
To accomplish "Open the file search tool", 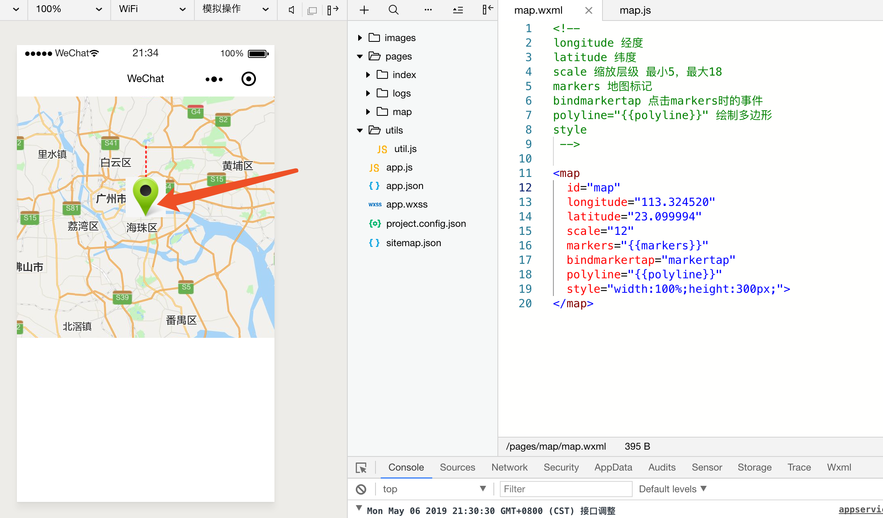I will pyautogui.click(x=393, y=10).
